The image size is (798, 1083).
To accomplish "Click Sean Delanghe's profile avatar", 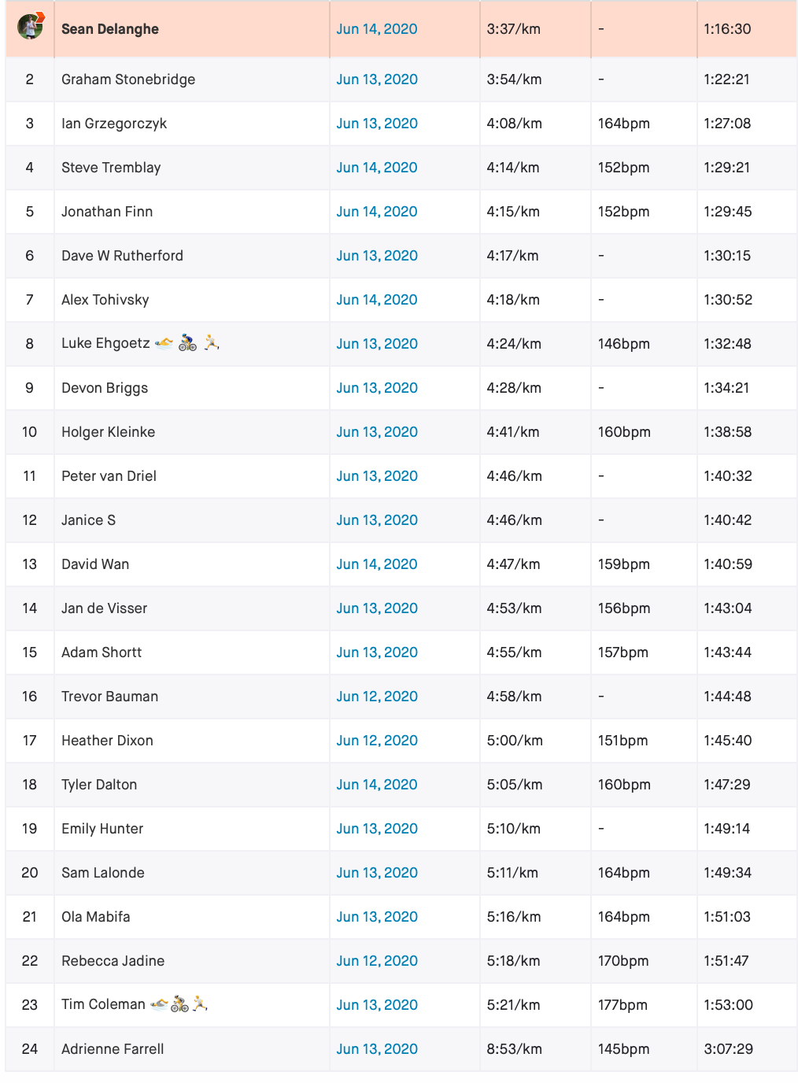I will 30,26.
